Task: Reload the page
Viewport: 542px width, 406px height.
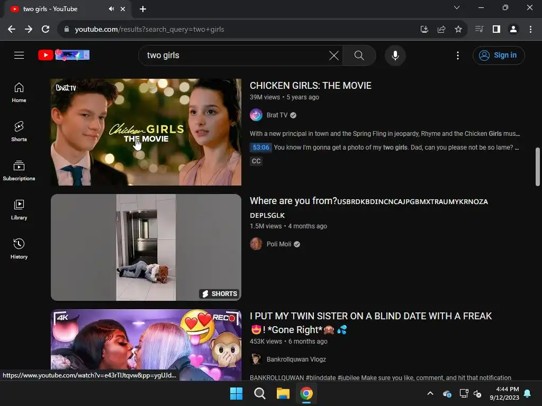Action: point(46,30)
